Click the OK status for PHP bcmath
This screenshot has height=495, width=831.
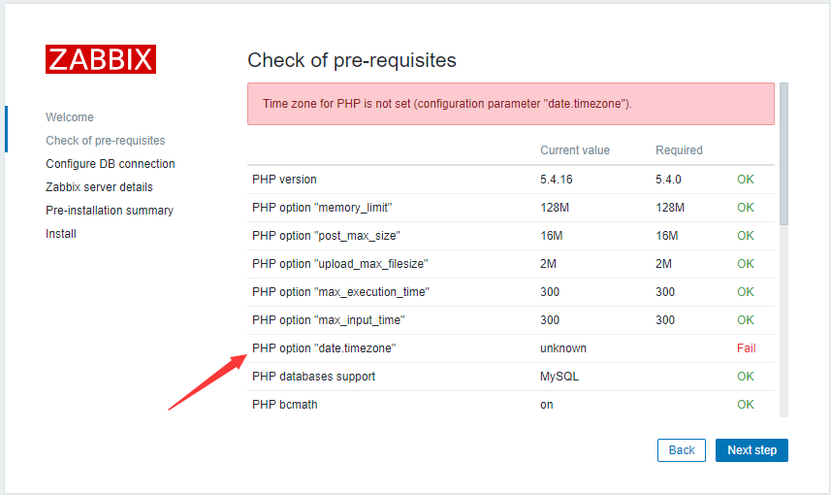click(x=745, y=405)
